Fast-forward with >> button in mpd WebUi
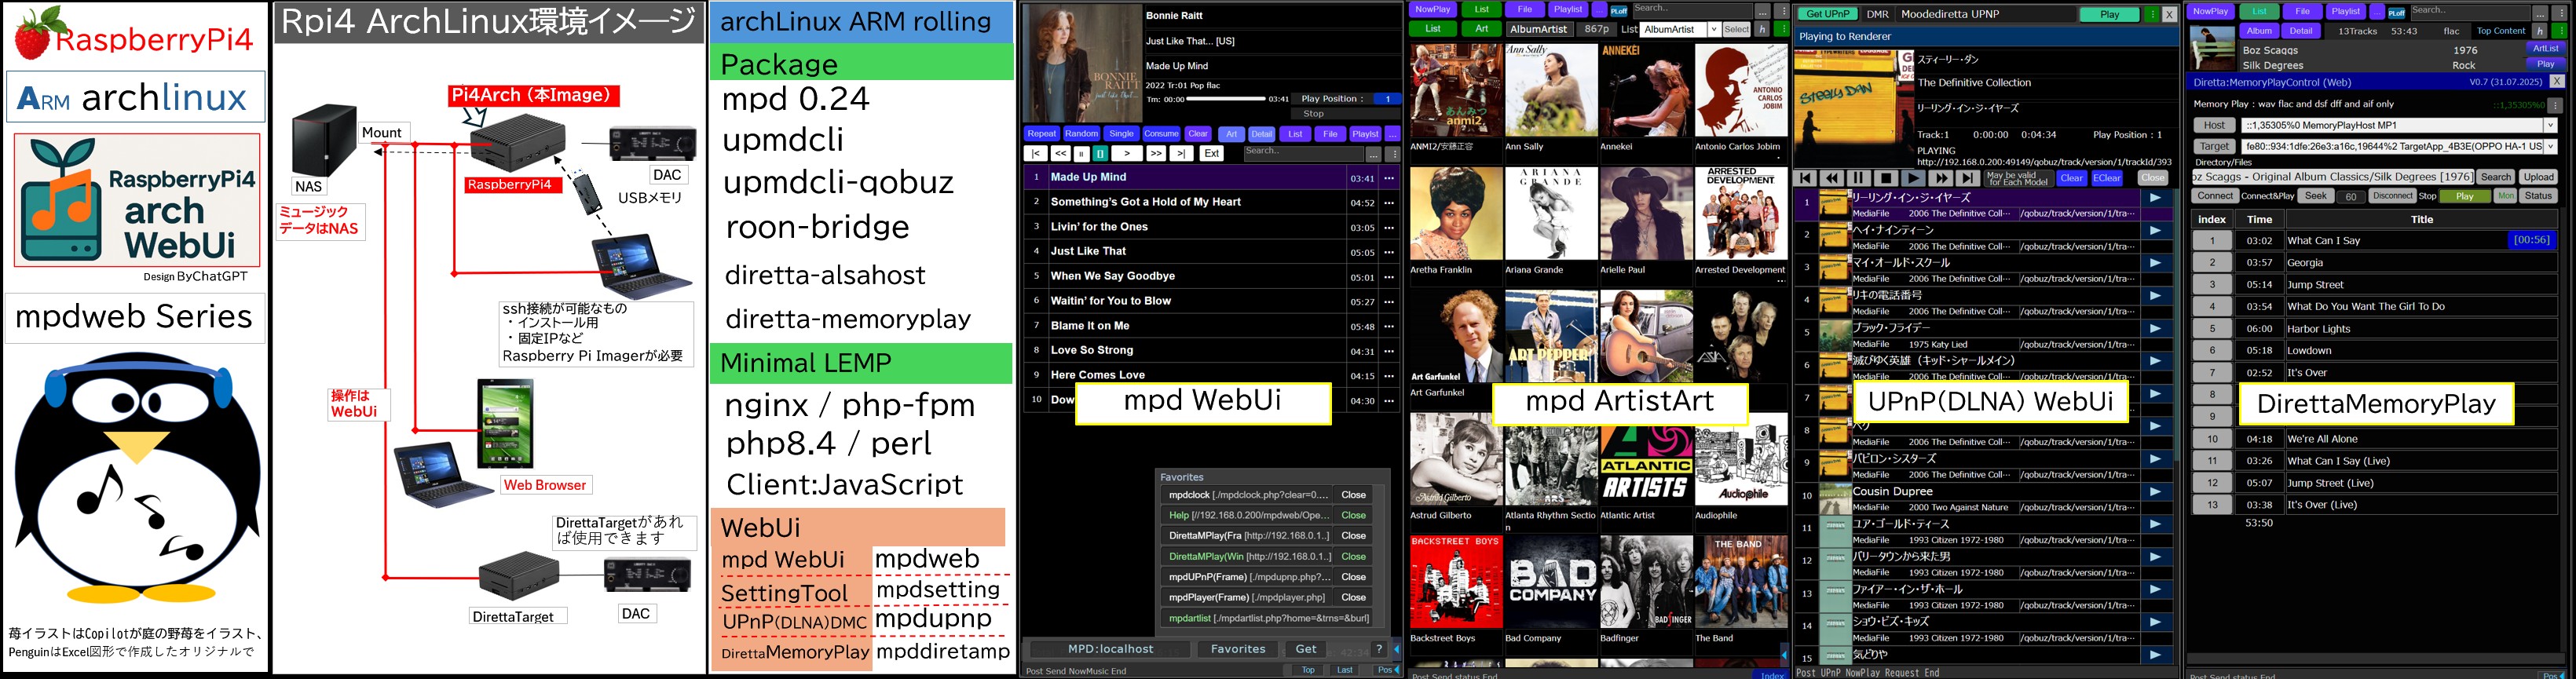The width and height of the screenshot is (2576, 679). [x=1157, y=154]
